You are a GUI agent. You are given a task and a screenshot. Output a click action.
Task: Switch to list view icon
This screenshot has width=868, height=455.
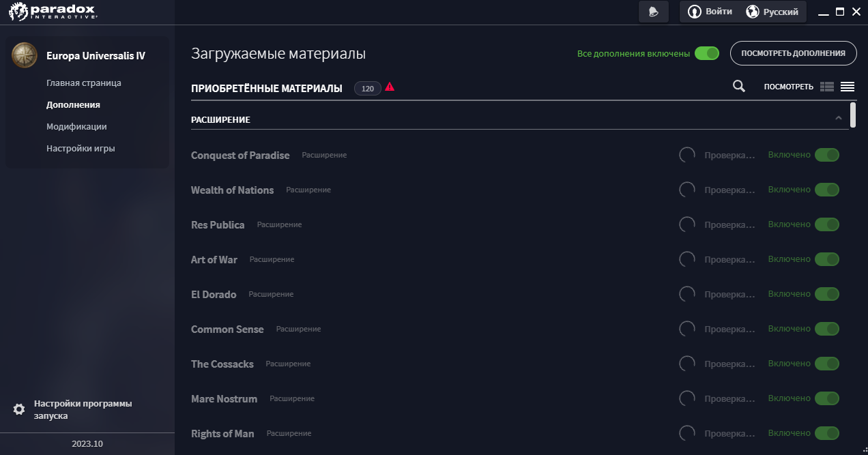click(848, 87)
